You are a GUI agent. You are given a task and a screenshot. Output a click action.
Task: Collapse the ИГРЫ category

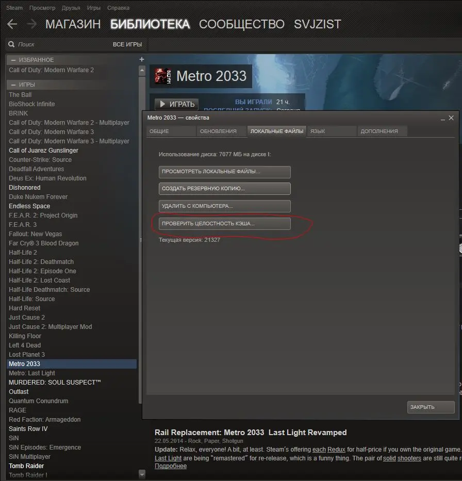click(13, 85)
